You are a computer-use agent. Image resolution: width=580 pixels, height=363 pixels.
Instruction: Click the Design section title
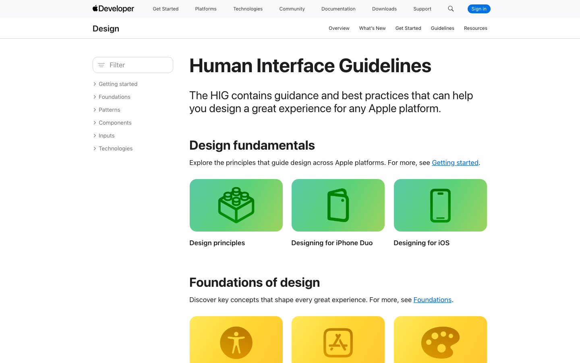pyautogui.click(x=106, y=29)
